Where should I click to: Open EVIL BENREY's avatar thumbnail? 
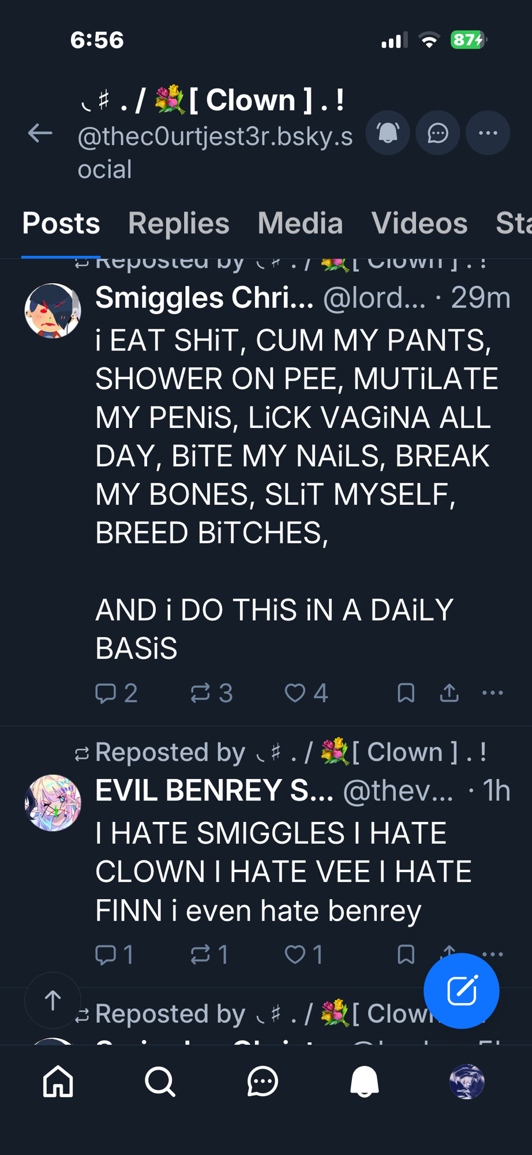click(53, 803)
